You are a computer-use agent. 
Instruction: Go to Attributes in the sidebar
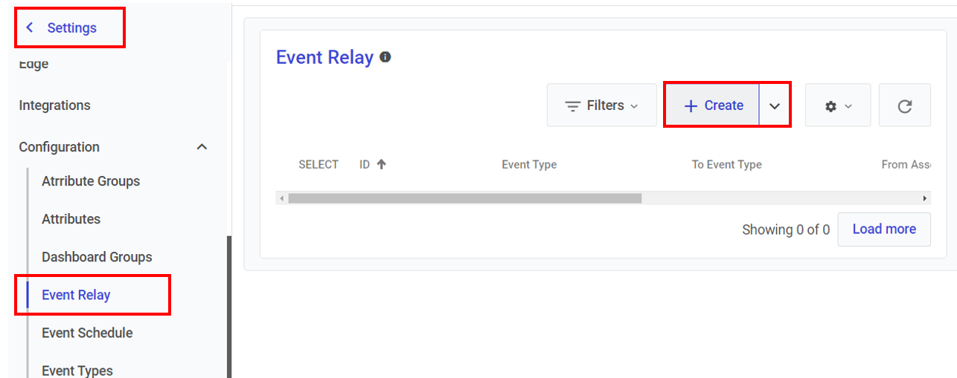(x=71, y=219)
